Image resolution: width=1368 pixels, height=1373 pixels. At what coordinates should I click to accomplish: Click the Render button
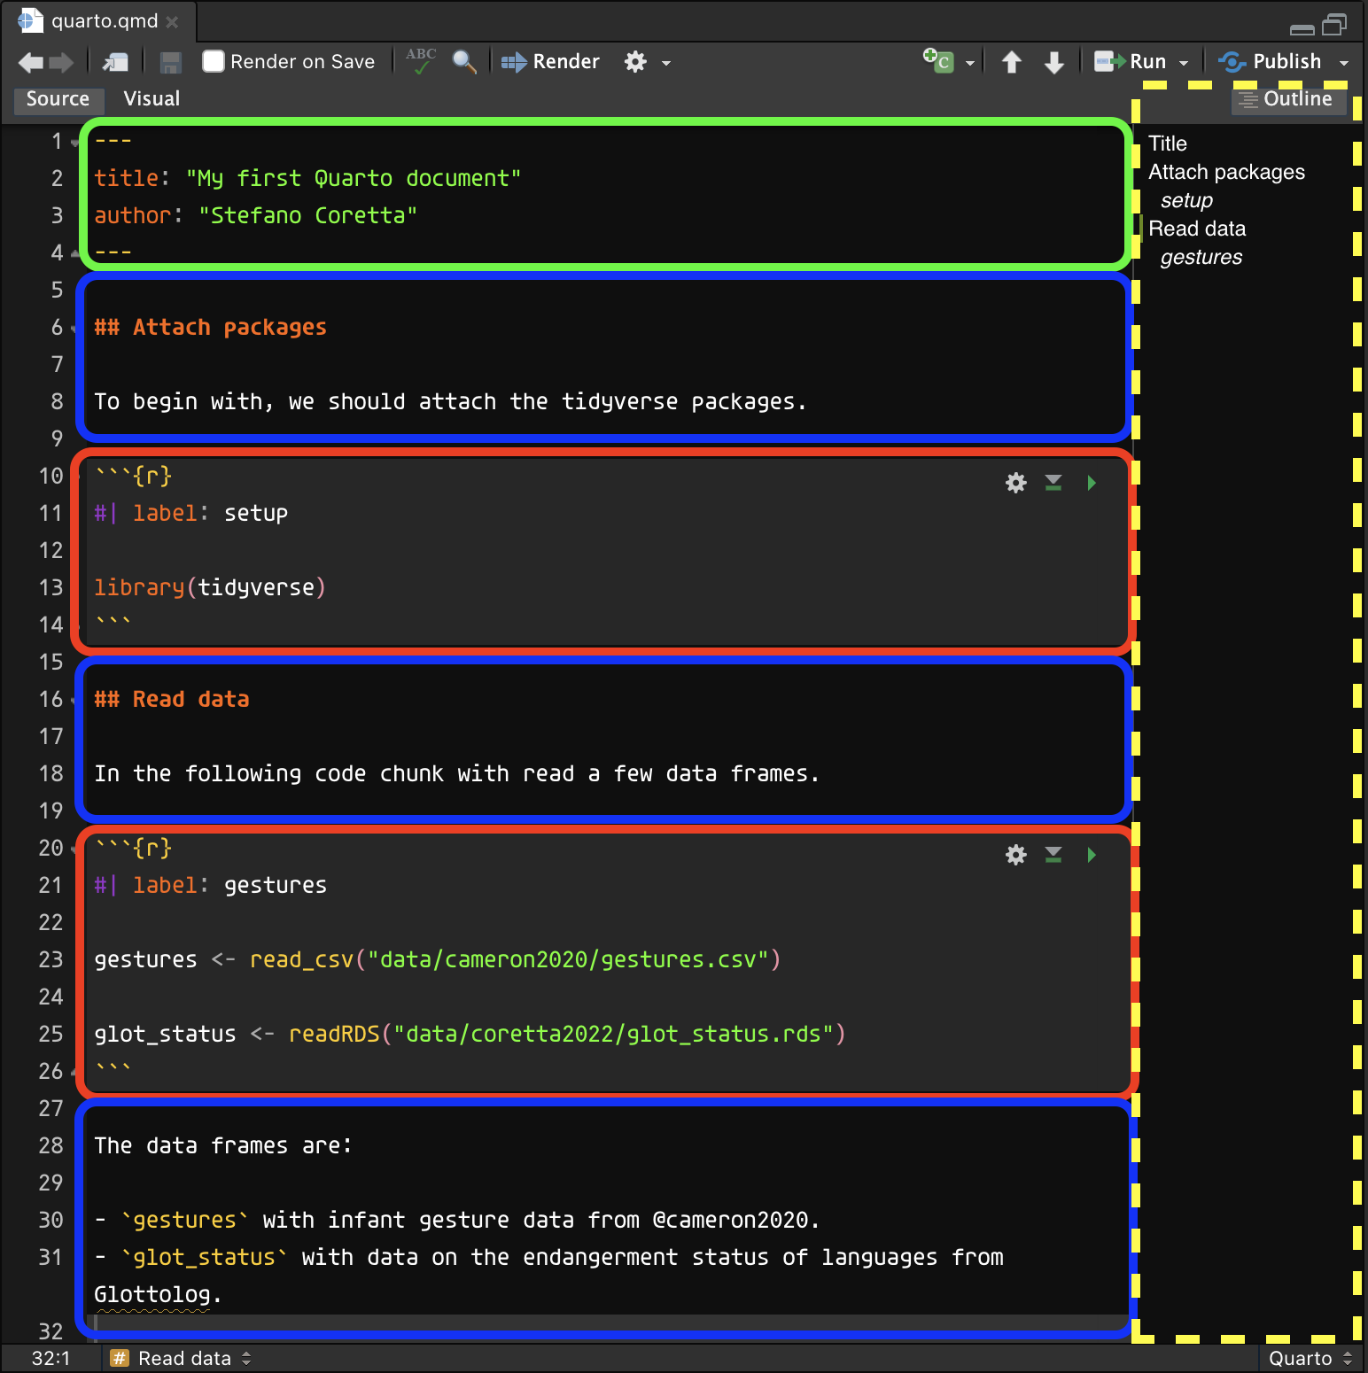(550, 62)
